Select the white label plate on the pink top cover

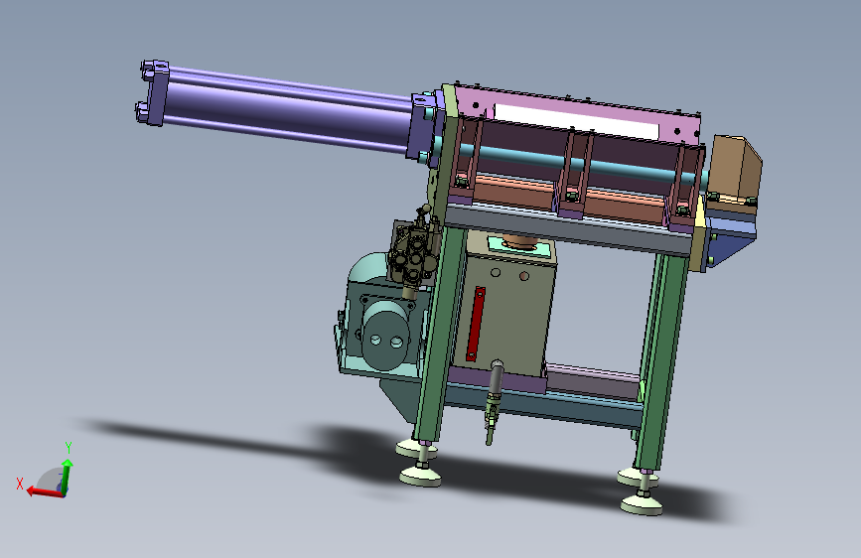(x=576, y=122)
